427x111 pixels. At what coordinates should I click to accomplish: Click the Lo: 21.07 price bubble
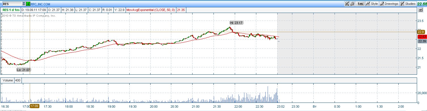(x=23, y=70)
